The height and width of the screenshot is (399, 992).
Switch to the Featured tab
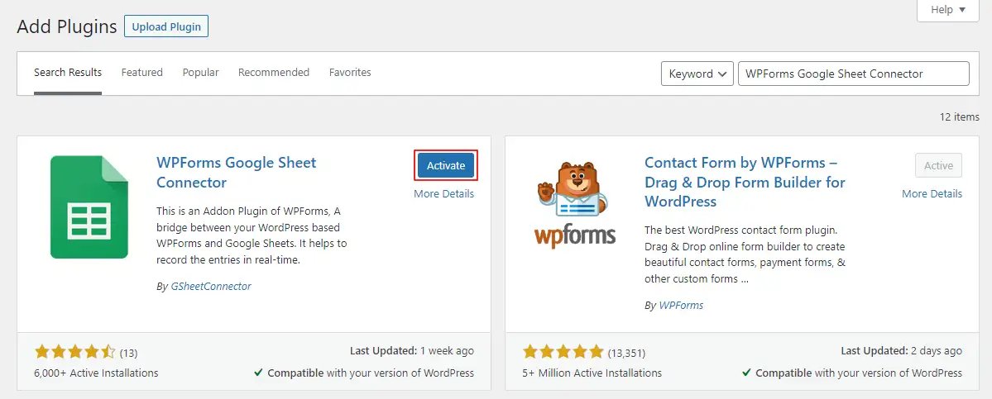click(x=142, y=73)
